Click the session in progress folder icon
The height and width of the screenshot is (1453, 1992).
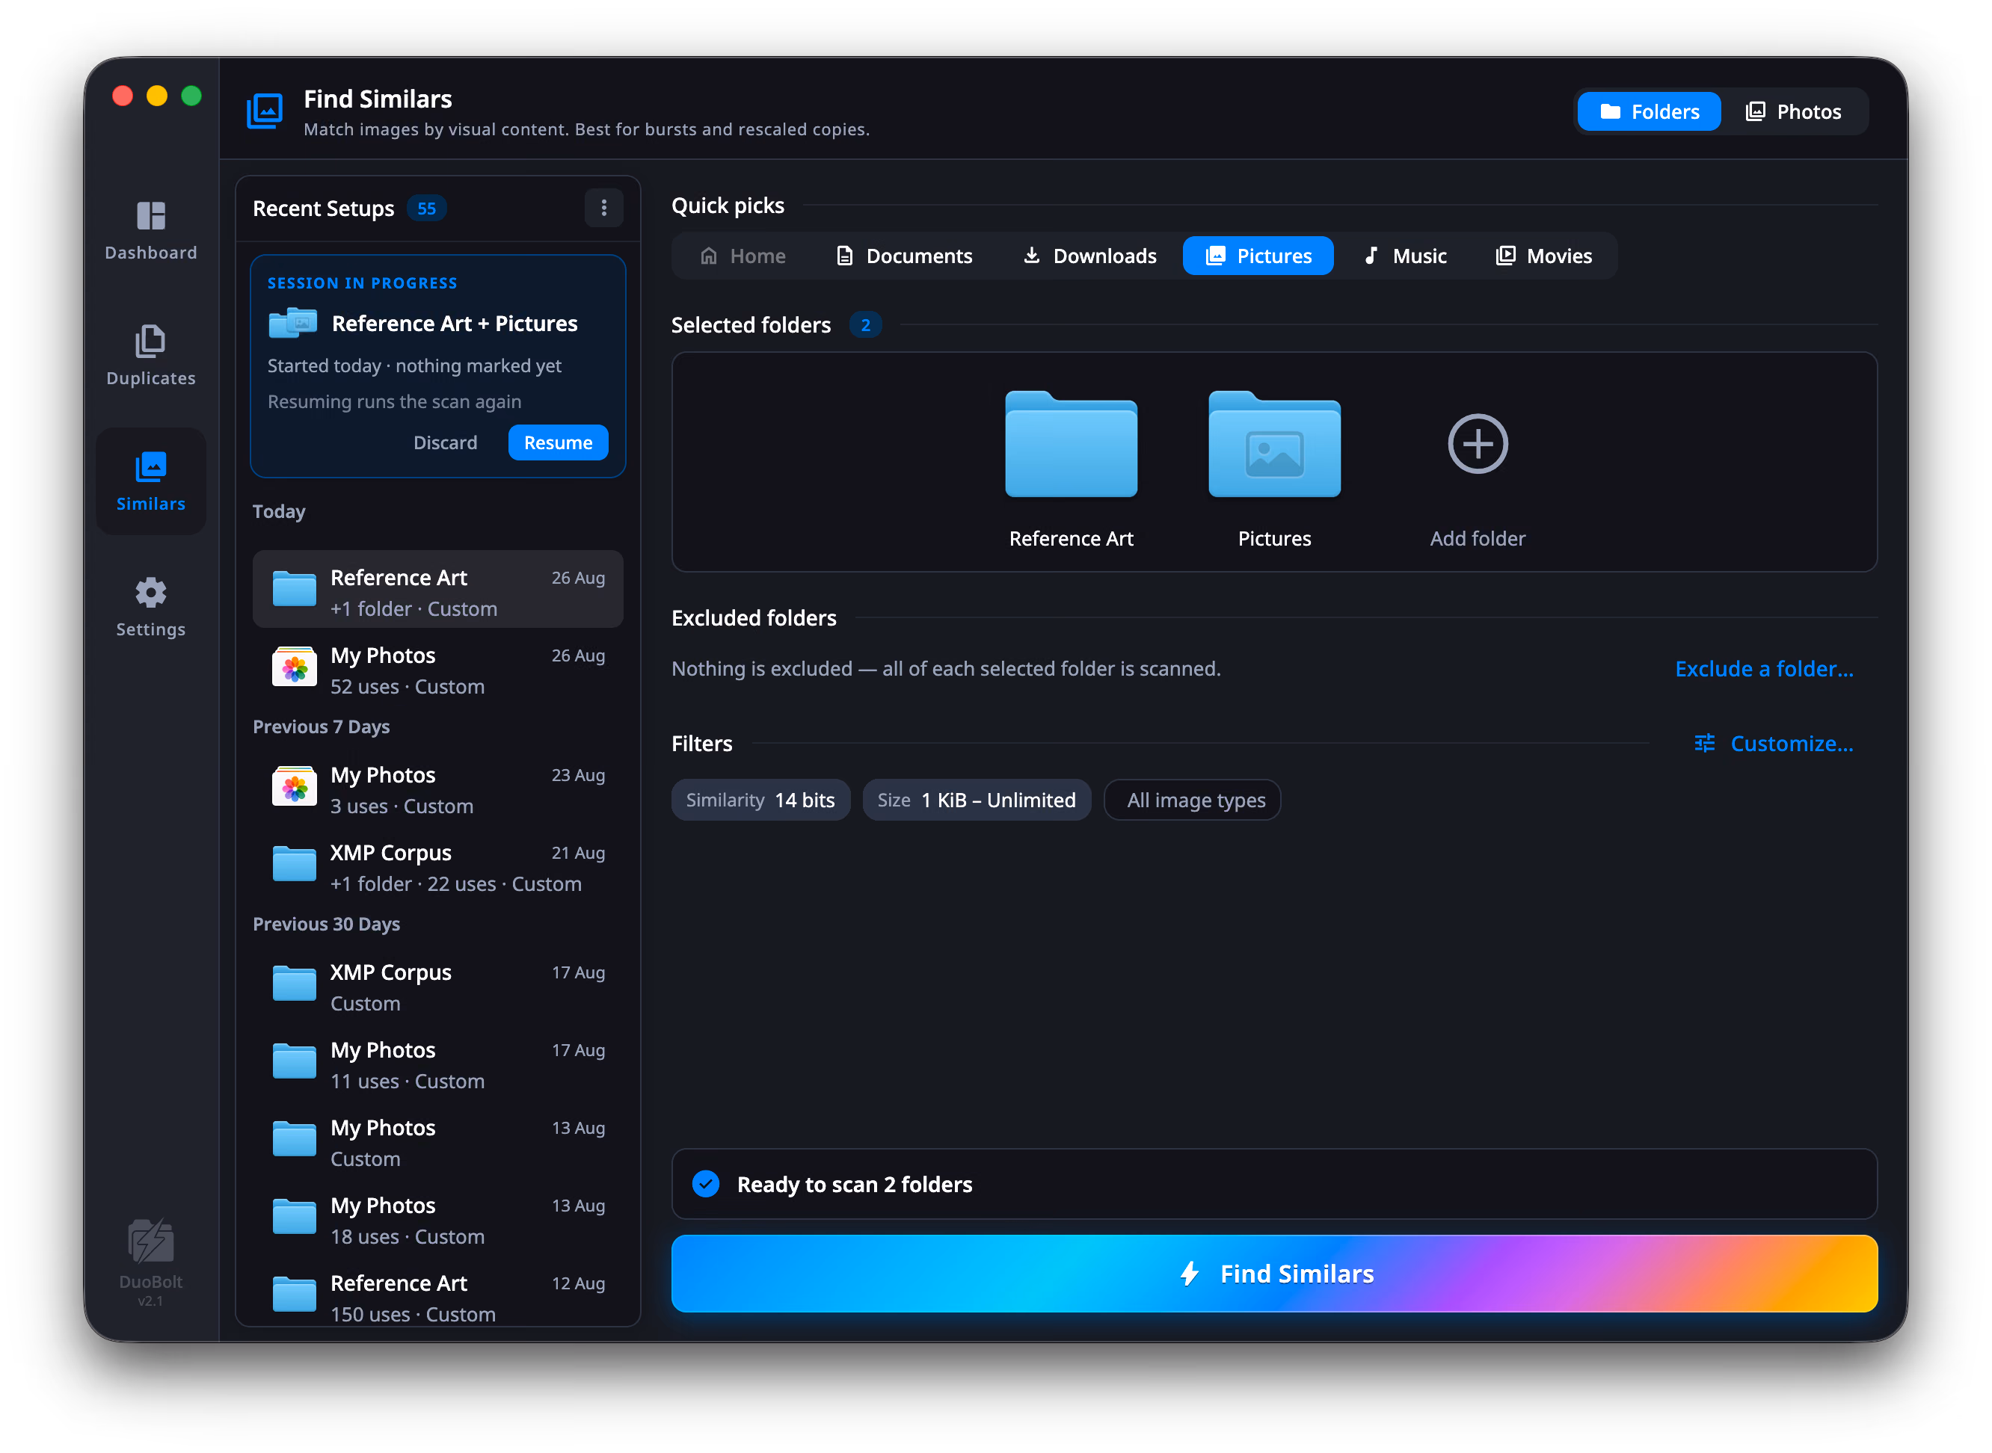[293, 323]
